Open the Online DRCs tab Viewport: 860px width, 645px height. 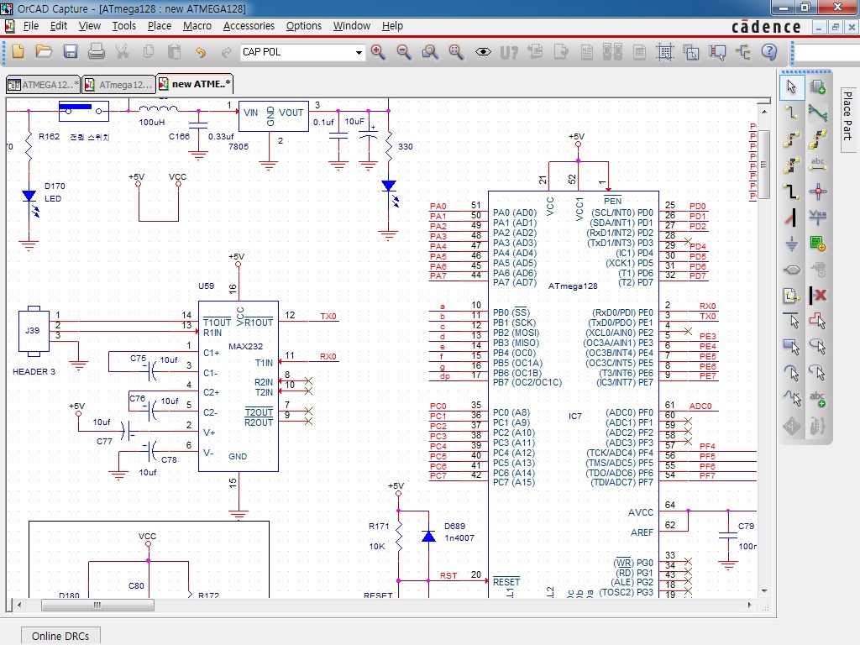[60, 636]
